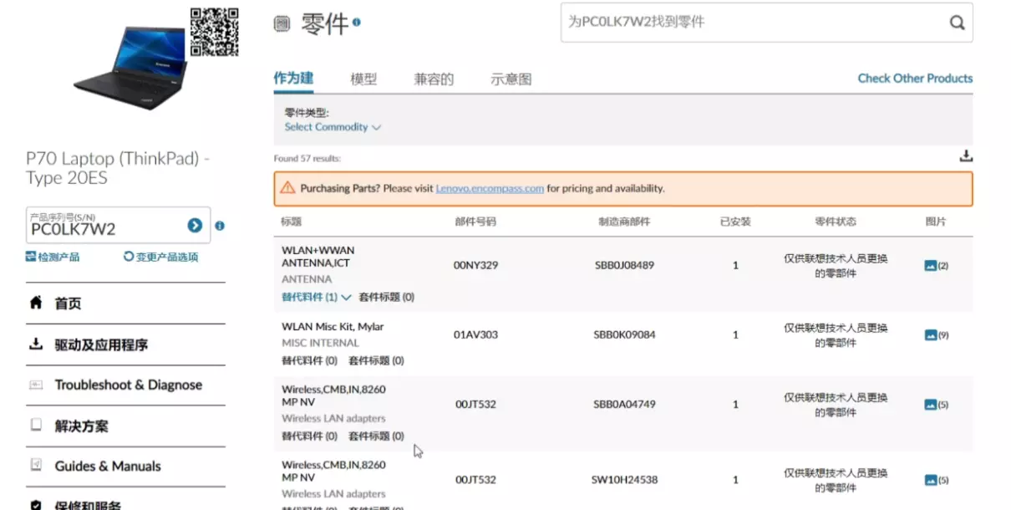Click Check Other Products
The width and height of the screenshot is (1011, 510).
coord(915,78)
